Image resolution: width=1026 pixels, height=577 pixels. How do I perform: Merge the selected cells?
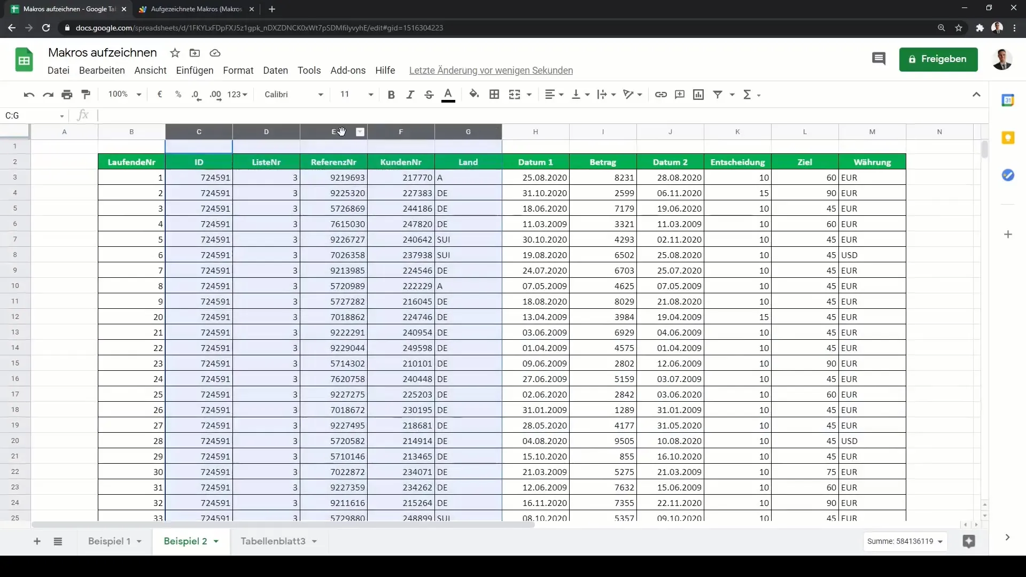tap(515, 95)
